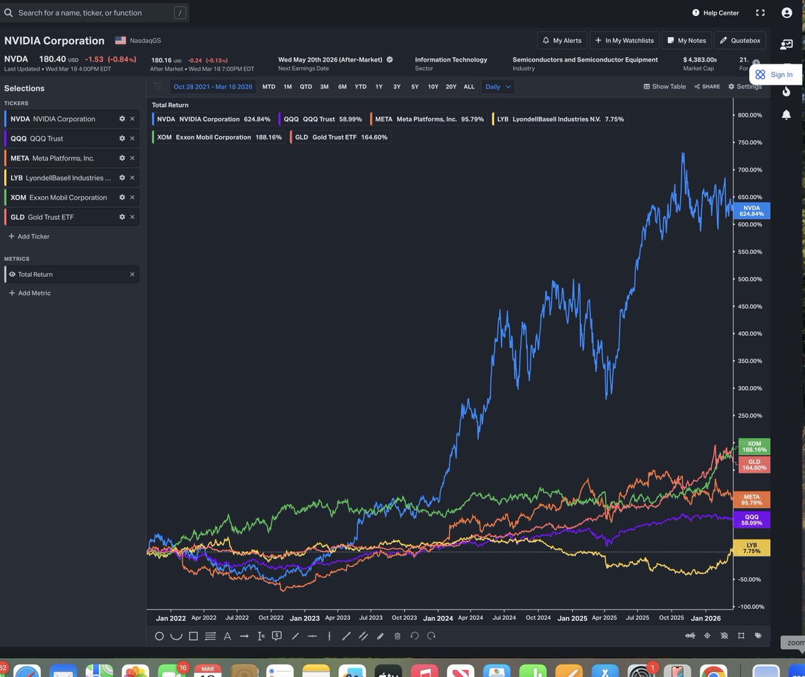
Task: Click the Show Table button
Action: (x=665, y=86)
